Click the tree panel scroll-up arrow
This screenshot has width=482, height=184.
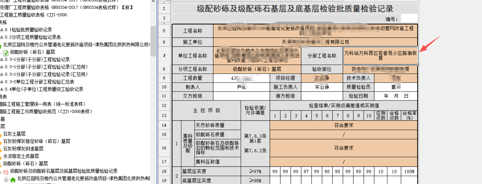point(153,2)
